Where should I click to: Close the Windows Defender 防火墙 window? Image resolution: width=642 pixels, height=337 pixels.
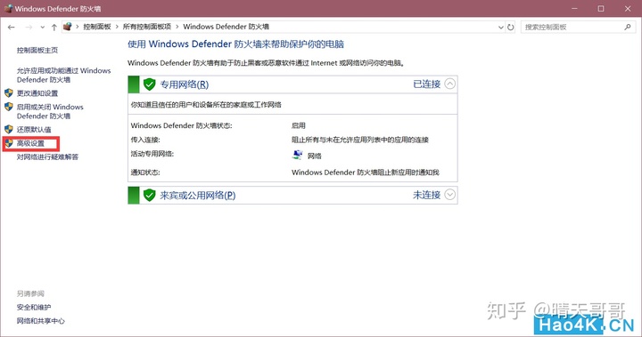[x=628, y=9]
